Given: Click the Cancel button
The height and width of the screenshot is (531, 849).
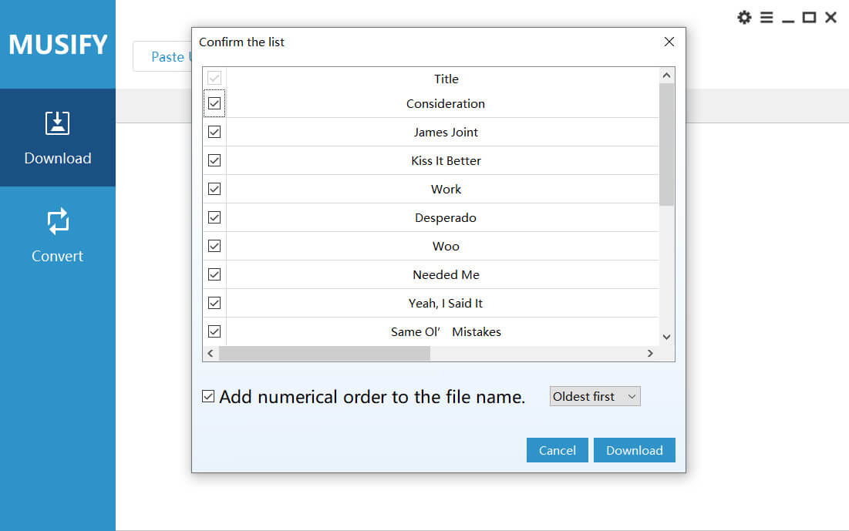Looking at the screenshot, I should [558, 450].
